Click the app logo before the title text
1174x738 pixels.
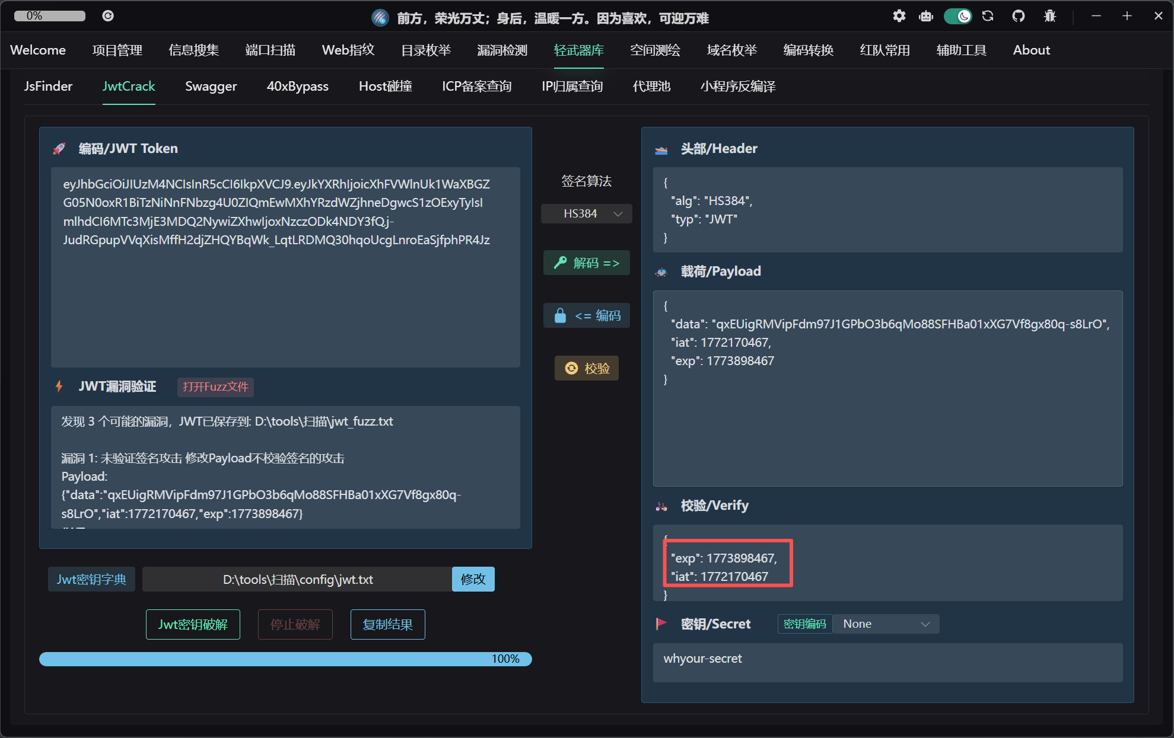(380, 18)
